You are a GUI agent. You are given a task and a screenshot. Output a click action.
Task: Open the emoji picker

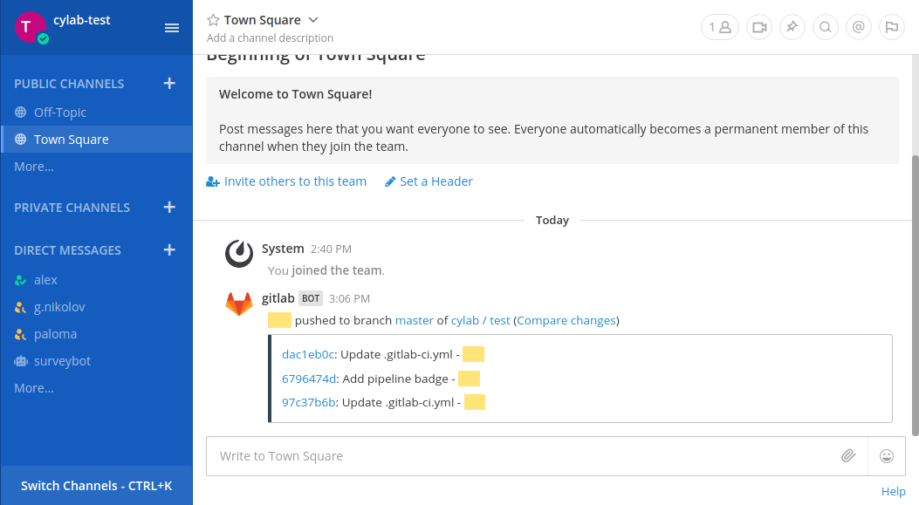click(x=887, y=455)
